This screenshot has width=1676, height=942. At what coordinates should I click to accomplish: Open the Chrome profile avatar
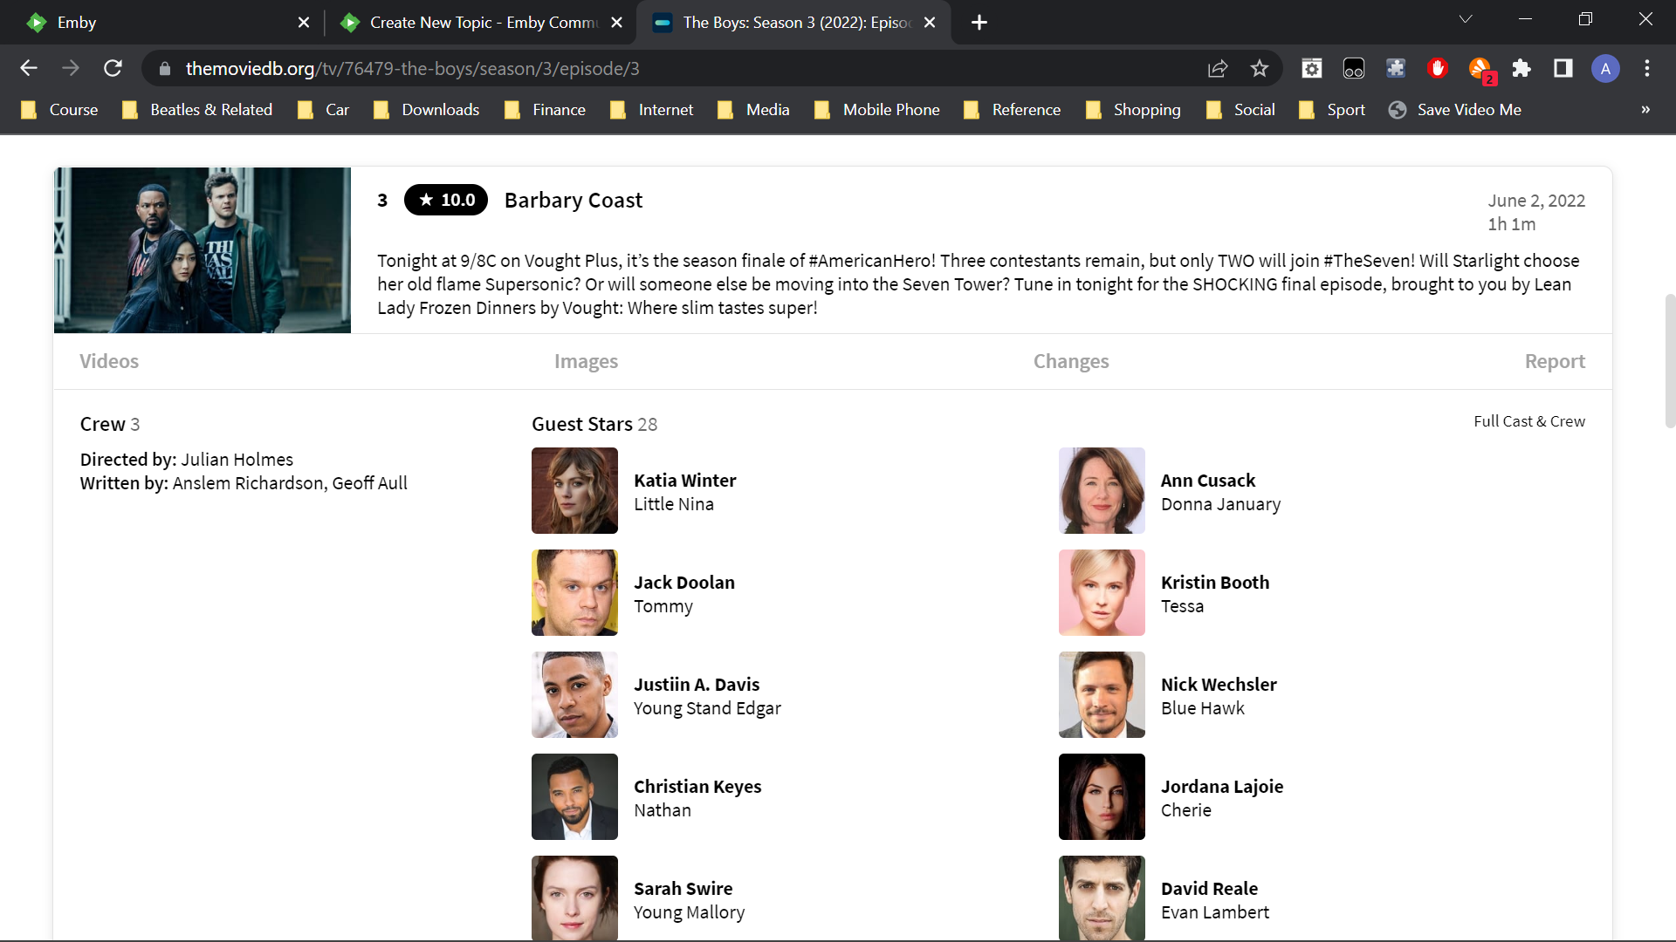coord(1604,68)
